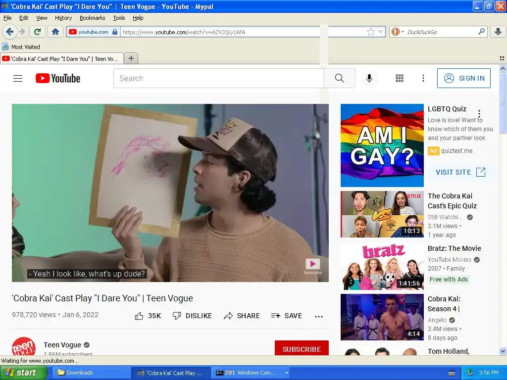Open a new tab with plus button
This screenshot has height=380, width=507.
(131, 58)
